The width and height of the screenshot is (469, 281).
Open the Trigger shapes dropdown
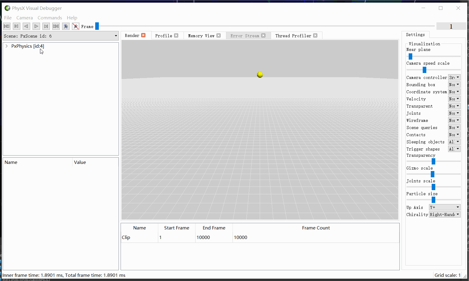(x=454, y=149)
